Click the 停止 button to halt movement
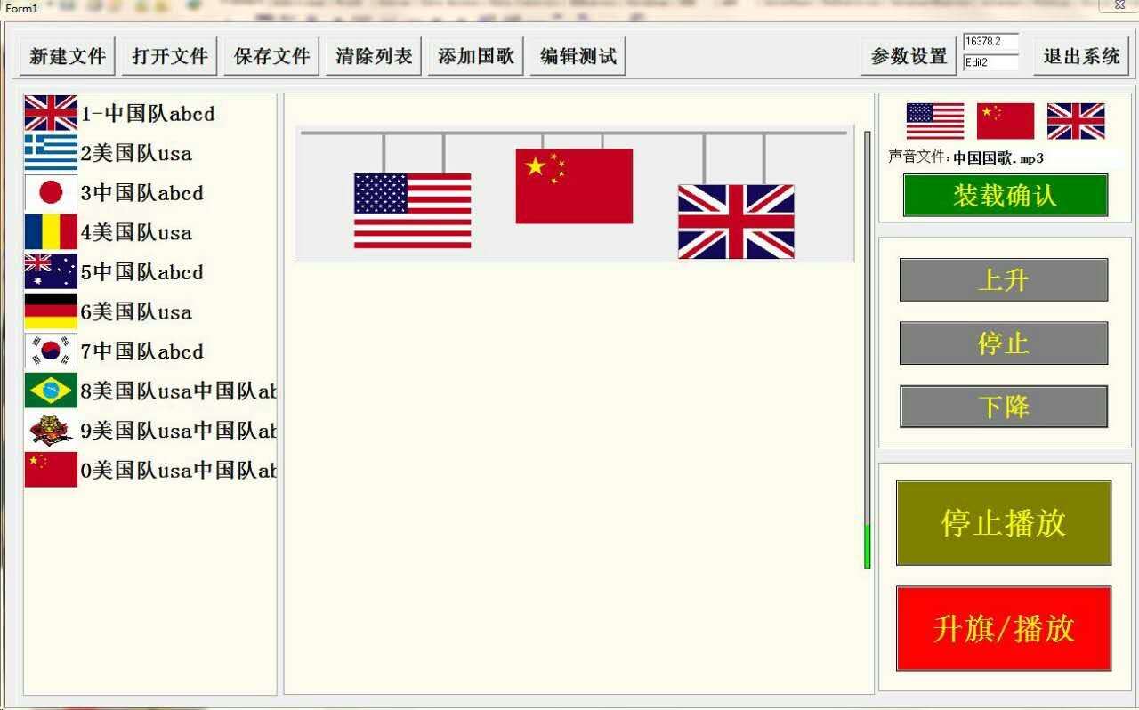The image size is (1139, 710). pos(1004,343)
